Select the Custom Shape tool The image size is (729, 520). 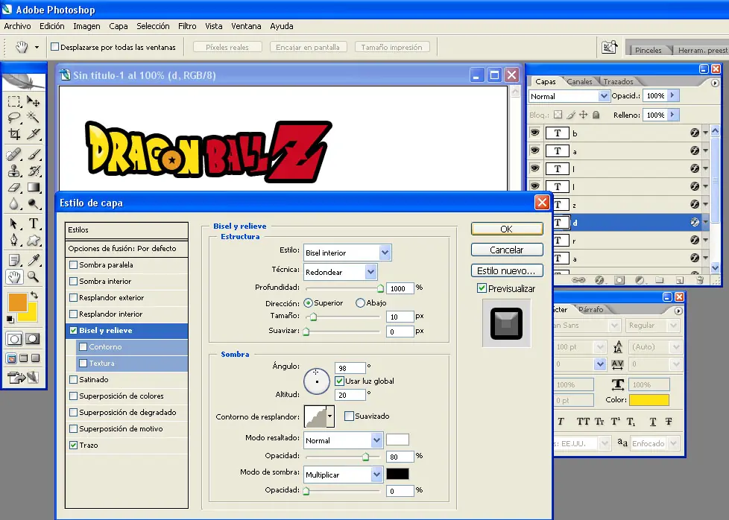pos(33,240)
